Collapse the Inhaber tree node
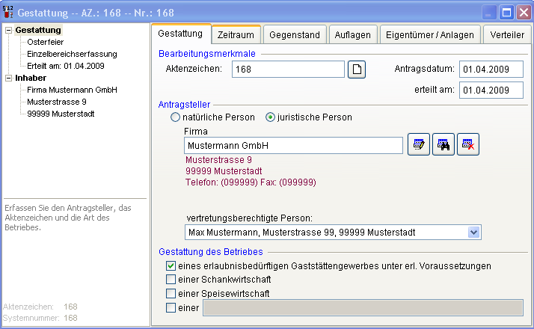The image size is (534, 329). coord(8,78)
